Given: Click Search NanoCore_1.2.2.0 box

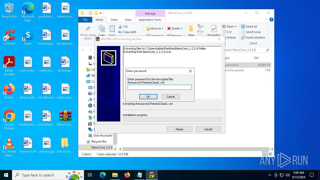Looking at the screenshot, I should (x=246, y=50).
